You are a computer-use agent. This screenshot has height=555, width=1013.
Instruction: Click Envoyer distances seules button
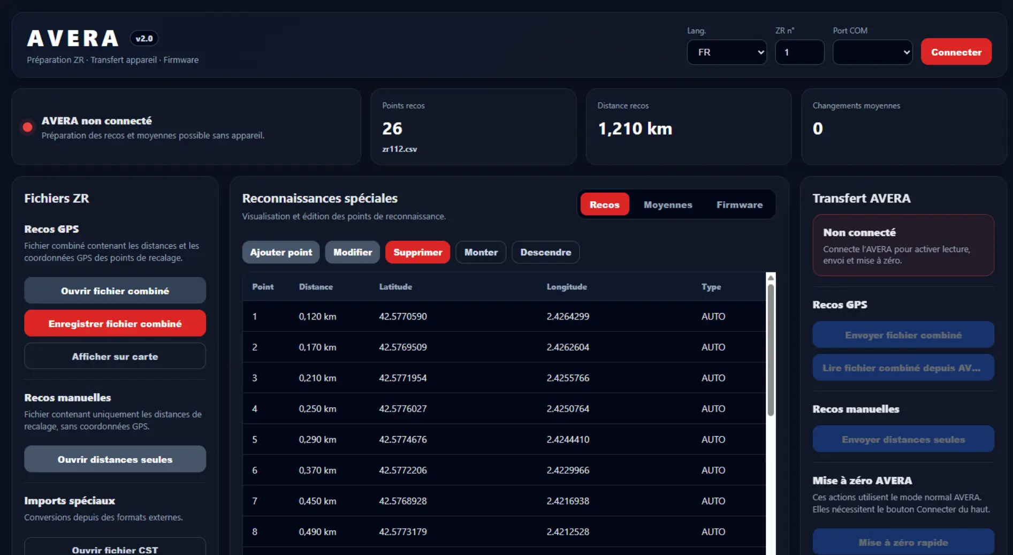click(x=903, y=439)
